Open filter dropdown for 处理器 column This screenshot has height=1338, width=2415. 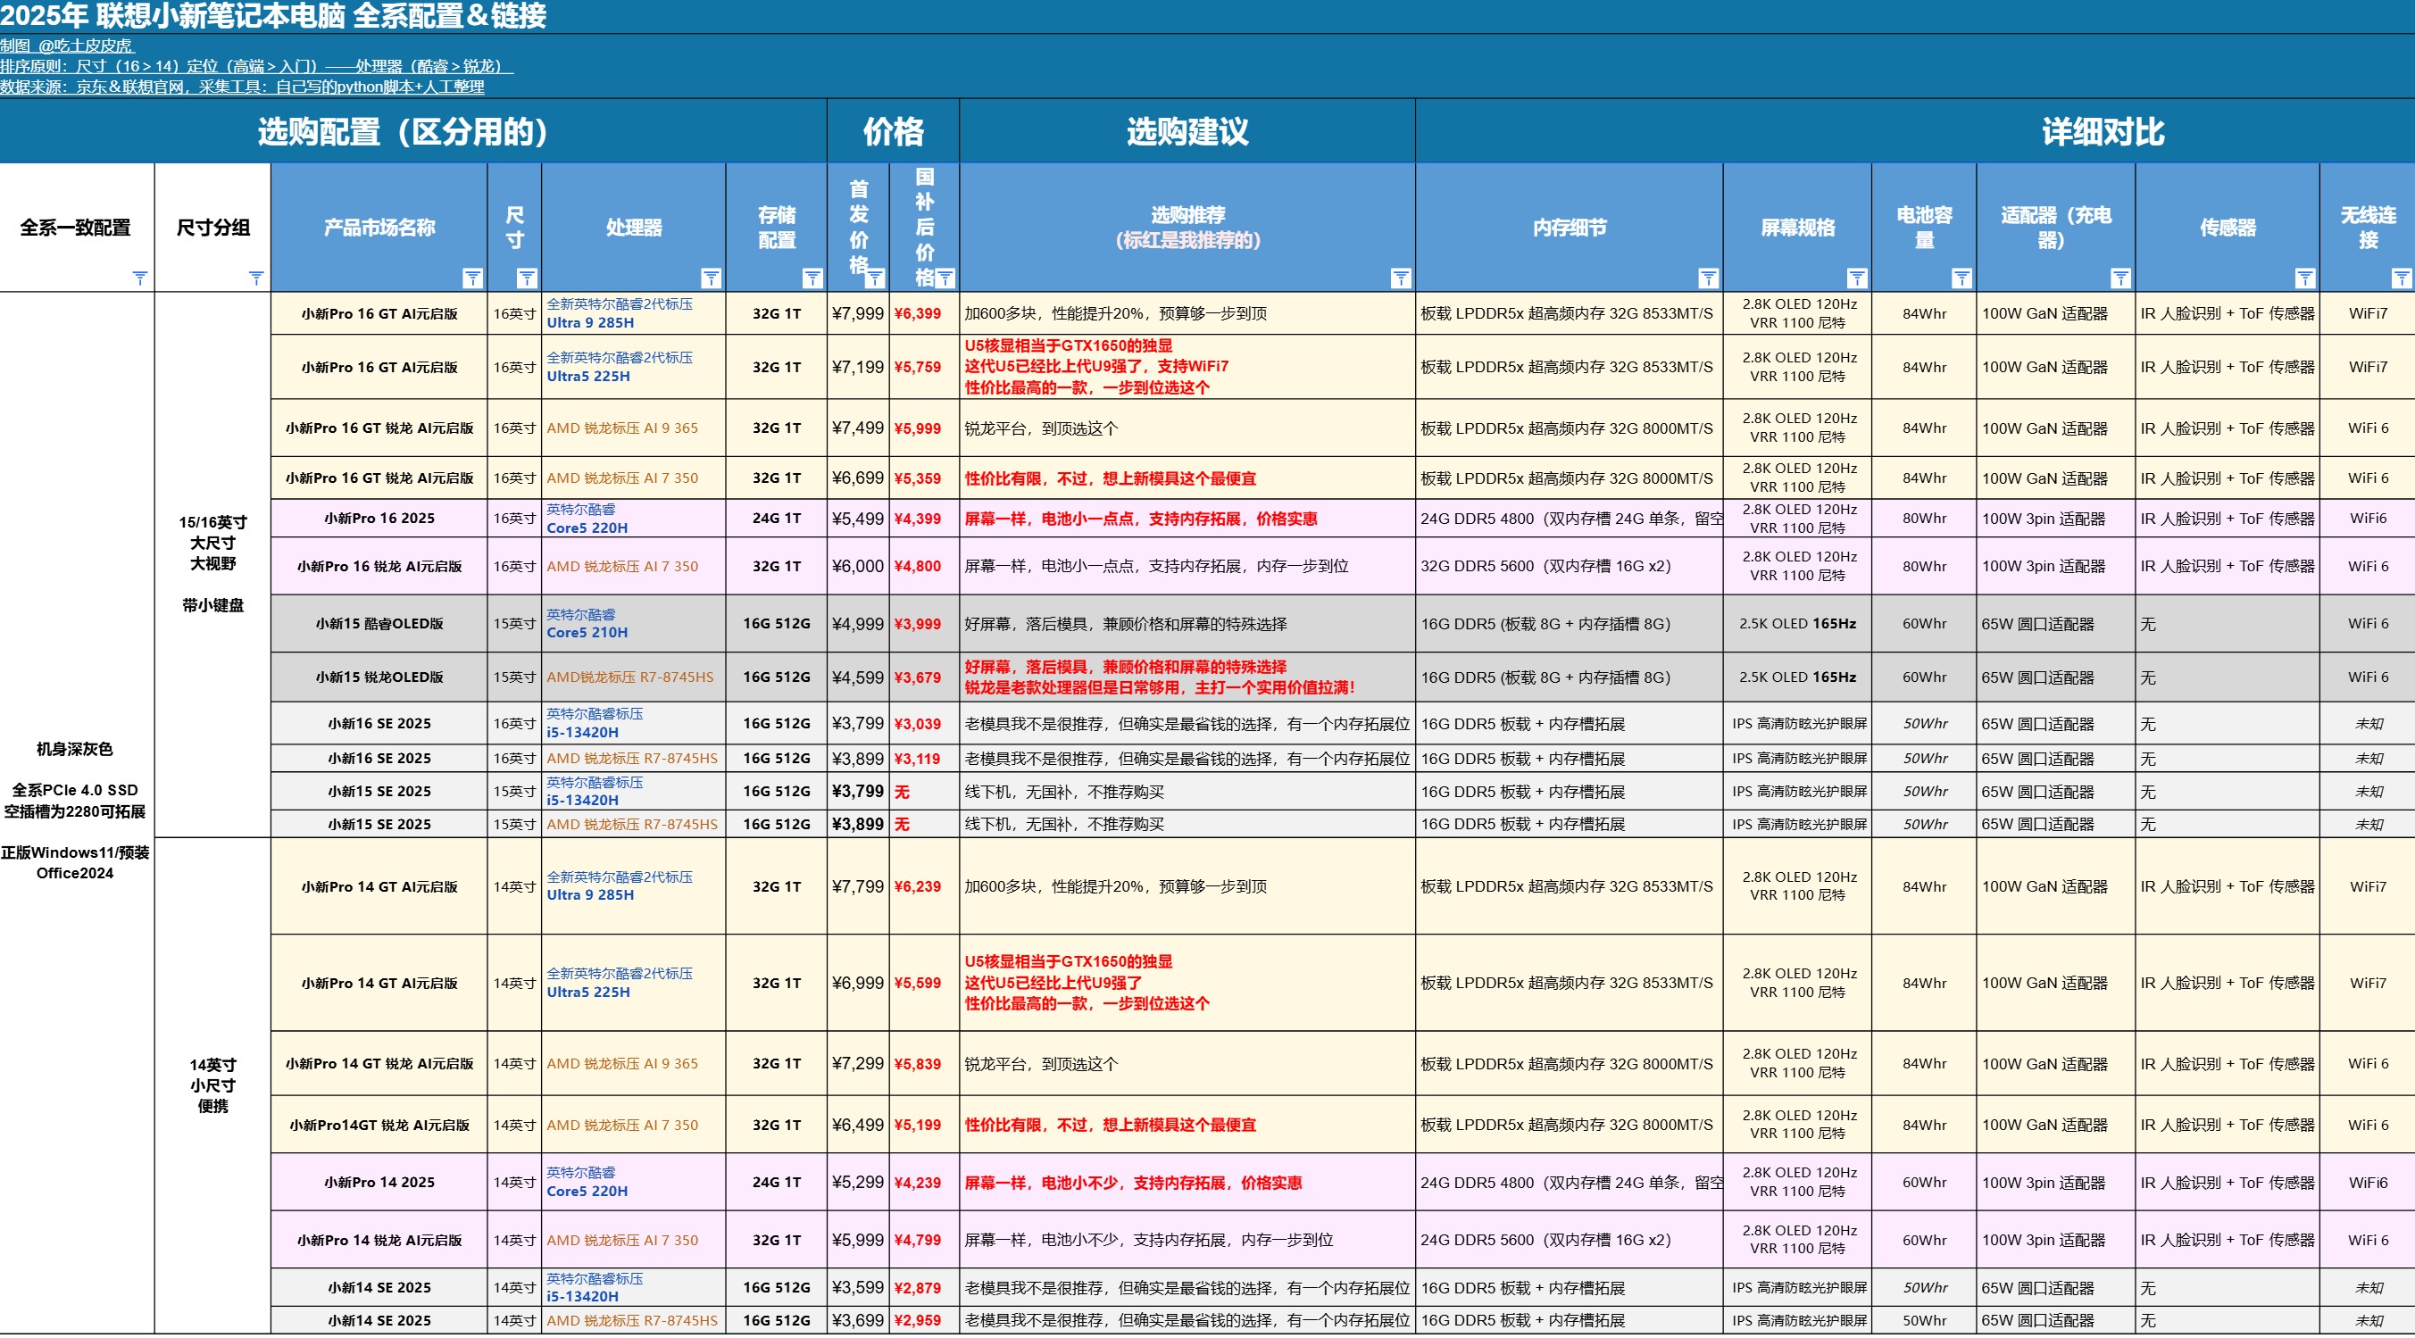712,278
